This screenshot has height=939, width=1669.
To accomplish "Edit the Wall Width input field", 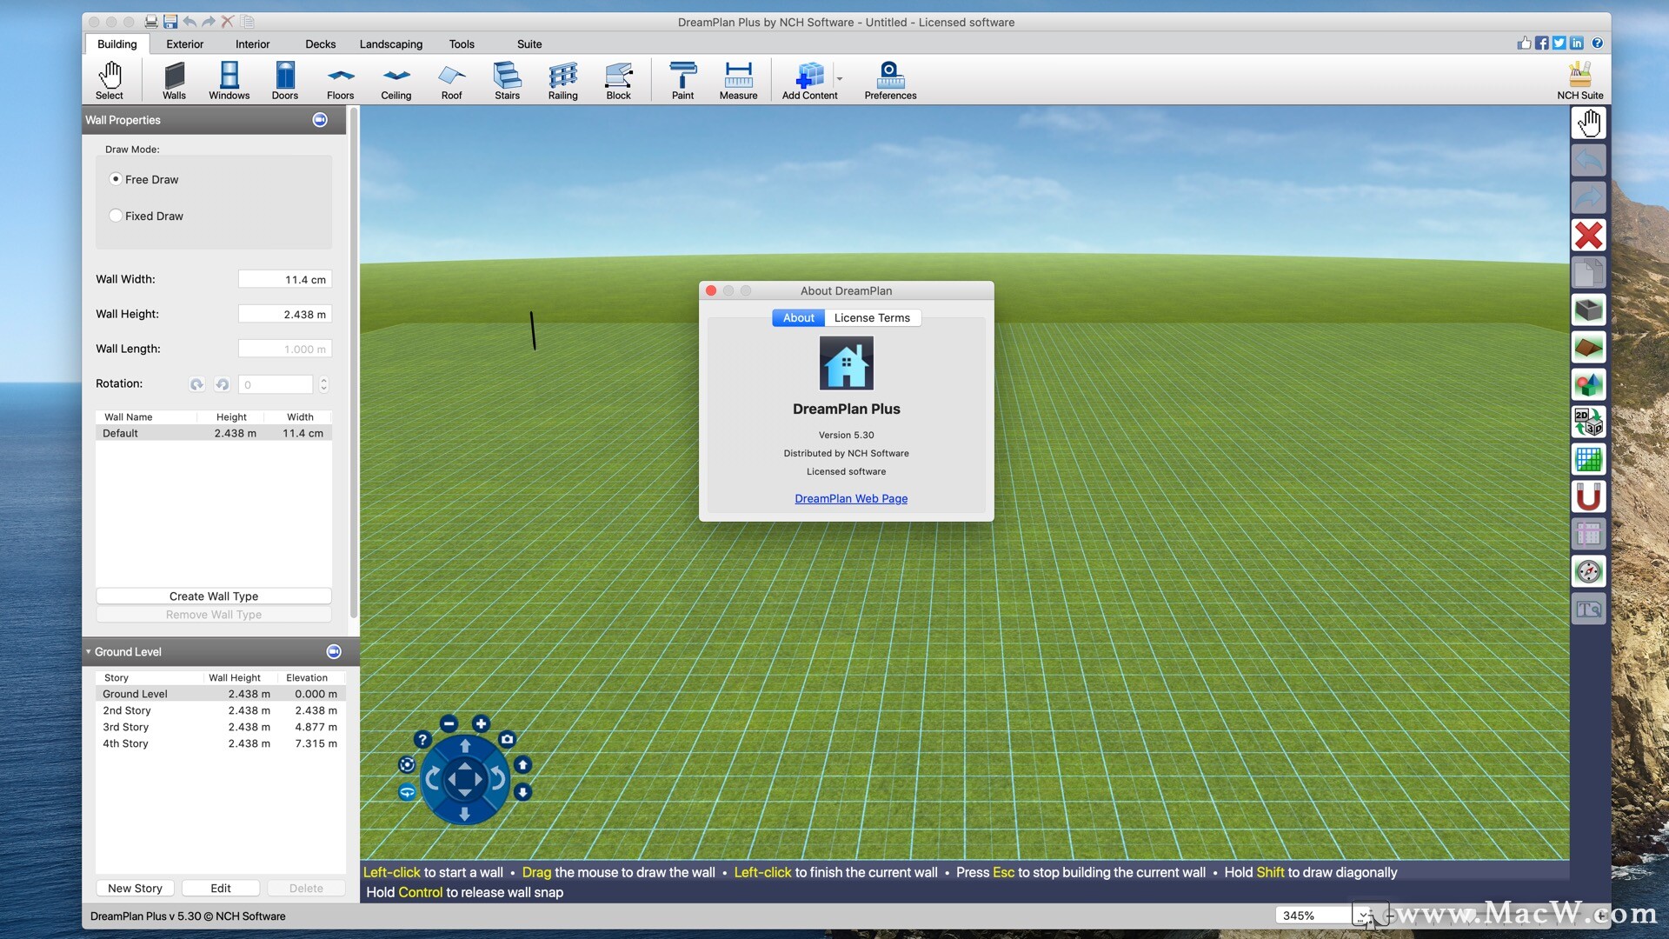I will 283,278.
